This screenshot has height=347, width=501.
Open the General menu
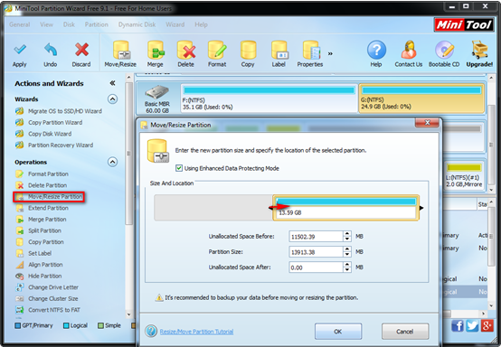(x=20, y=24)
